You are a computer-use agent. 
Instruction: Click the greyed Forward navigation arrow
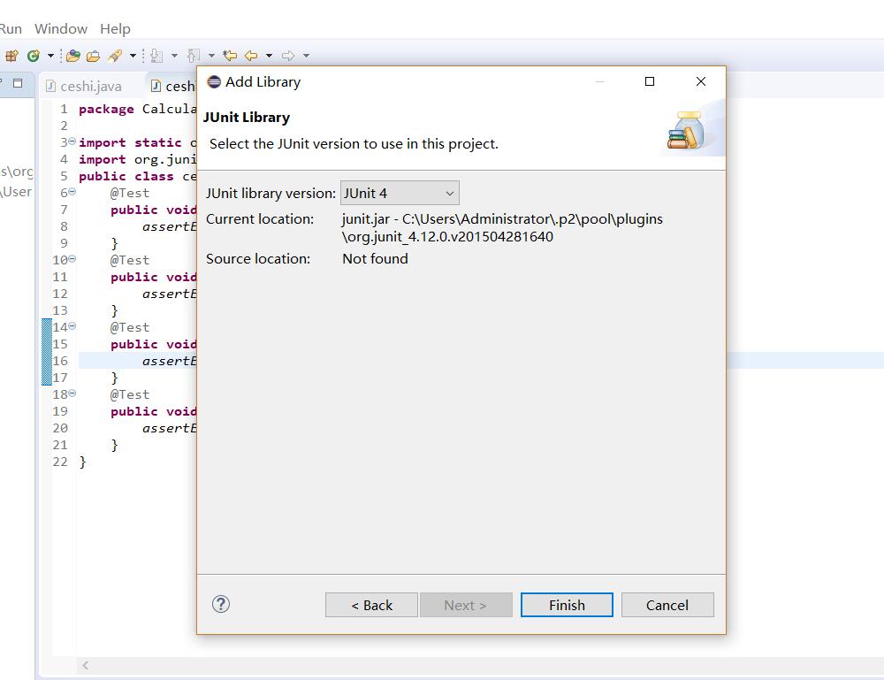click(x=288, y=55)
